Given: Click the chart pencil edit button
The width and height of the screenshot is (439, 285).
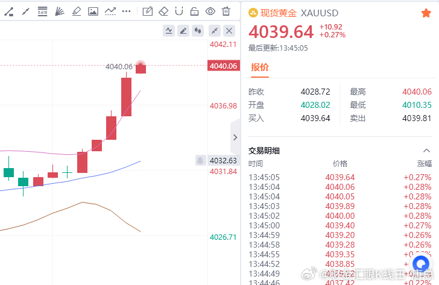Looking at the screenshot, I should point(183,31).
